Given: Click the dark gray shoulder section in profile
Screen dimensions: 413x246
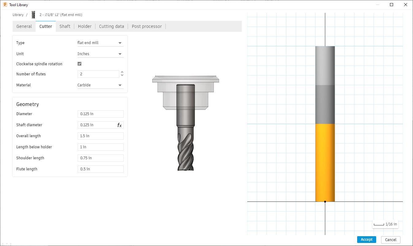Looking at the screenshot, I should (325, 104).
